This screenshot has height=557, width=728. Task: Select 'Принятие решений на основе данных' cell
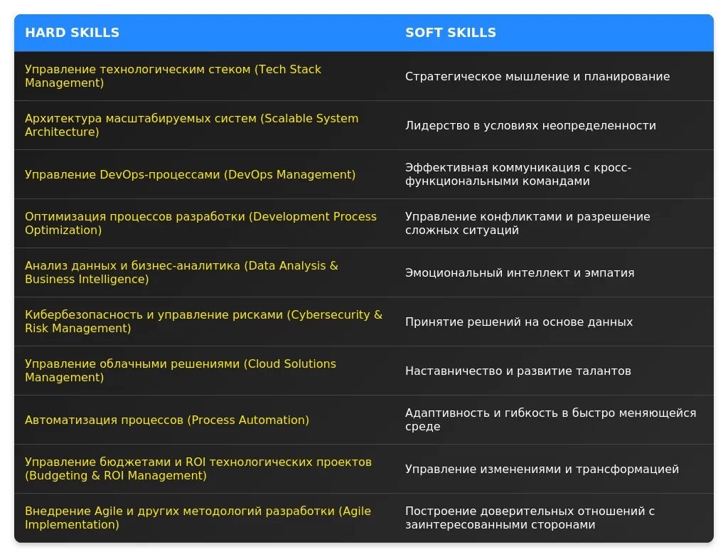[x=554, y=322]
